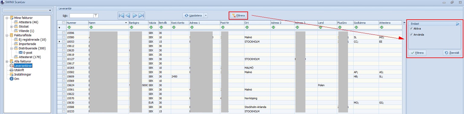Check the row checkbox for 15609

point(63,77)
